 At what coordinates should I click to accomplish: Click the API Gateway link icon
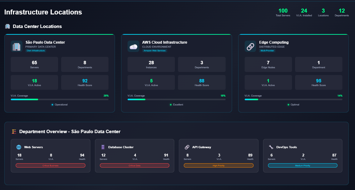coord(187,147)
